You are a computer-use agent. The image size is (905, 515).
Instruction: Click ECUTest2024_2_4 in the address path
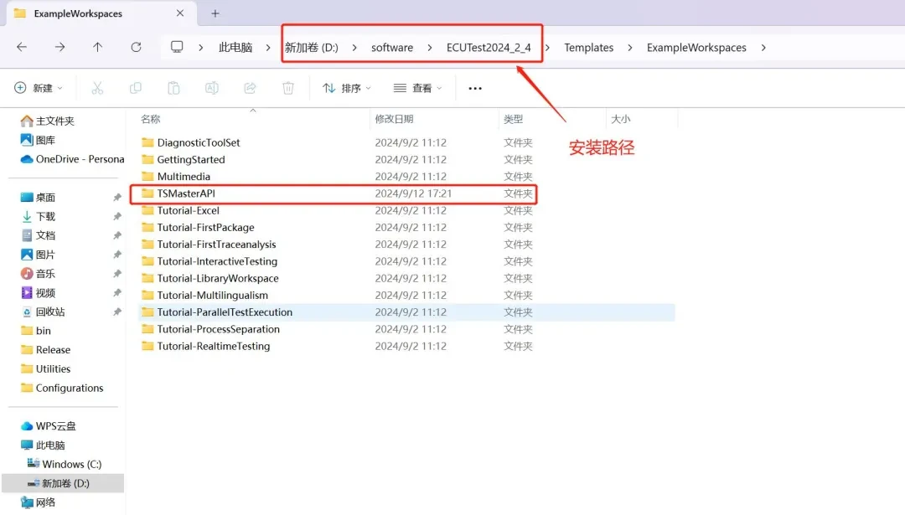click(489, 48)
